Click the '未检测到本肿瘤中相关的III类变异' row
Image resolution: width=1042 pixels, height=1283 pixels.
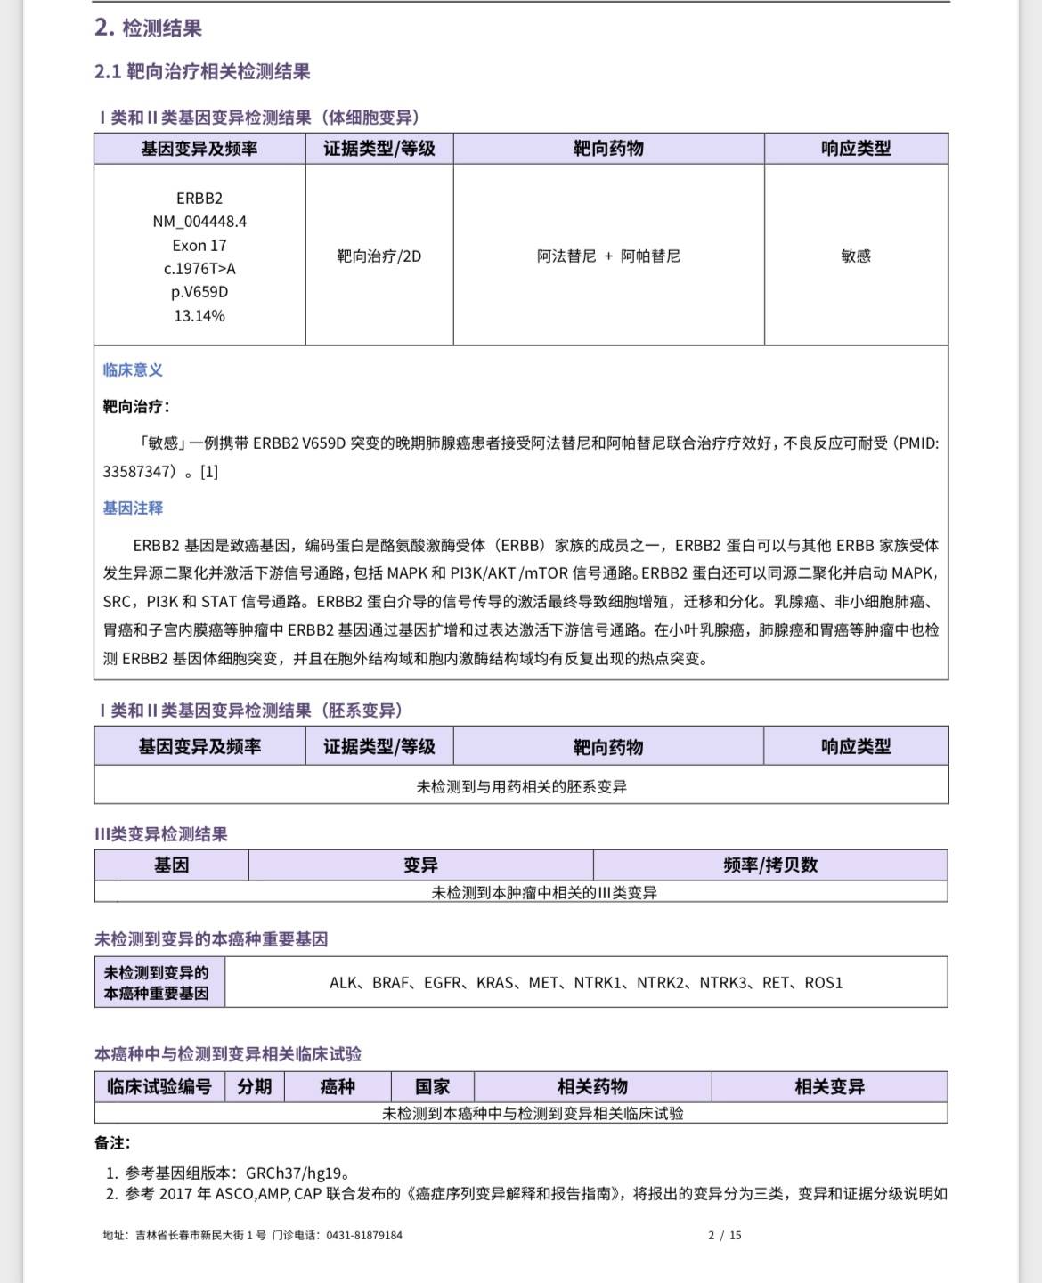(x=543, y=892)
